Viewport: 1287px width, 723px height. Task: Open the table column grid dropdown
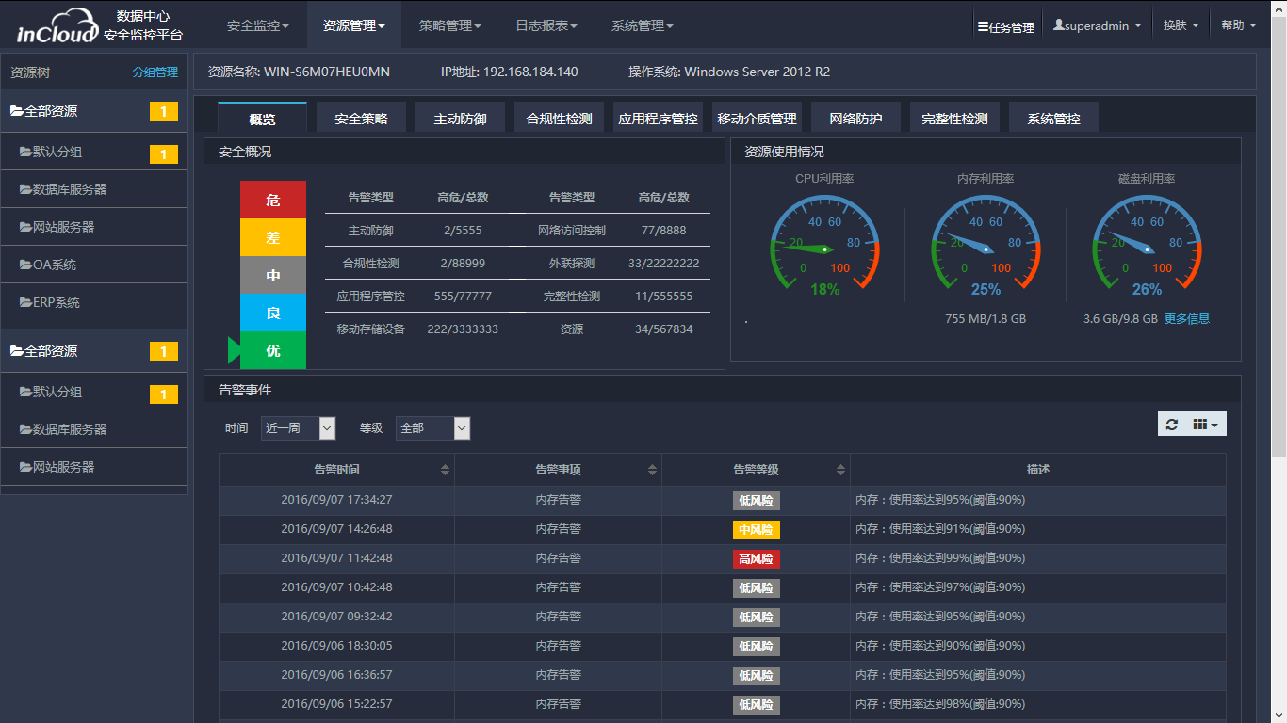click(x=1205, y=425)
